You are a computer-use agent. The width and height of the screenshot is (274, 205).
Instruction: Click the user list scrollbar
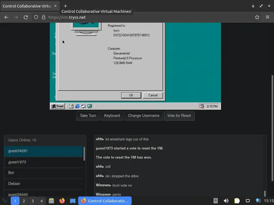pos(84,153)
